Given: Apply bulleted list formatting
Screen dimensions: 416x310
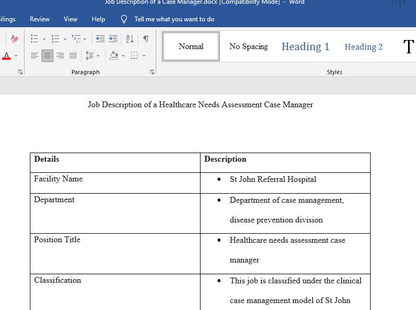Looking at the screenshot, I should tap(35, 39).
